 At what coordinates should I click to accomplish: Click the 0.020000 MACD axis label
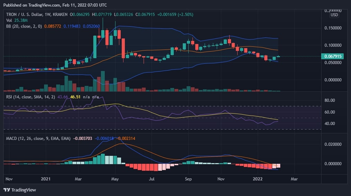333,144
